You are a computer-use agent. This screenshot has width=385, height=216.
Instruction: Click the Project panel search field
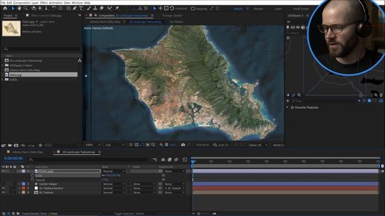pos(42,49)
